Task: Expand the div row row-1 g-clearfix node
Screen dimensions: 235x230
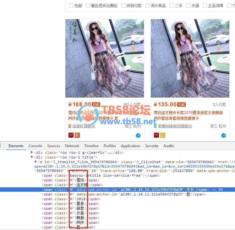Action: (x=32, y=152)
